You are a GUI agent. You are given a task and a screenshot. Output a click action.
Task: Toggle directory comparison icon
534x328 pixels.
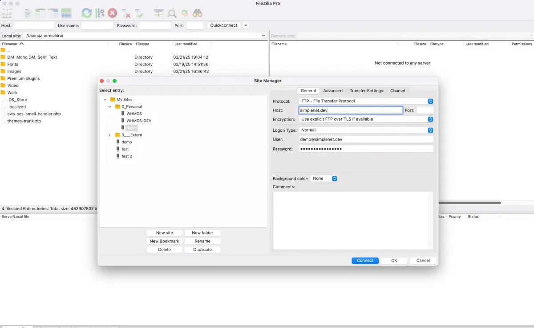172,12
